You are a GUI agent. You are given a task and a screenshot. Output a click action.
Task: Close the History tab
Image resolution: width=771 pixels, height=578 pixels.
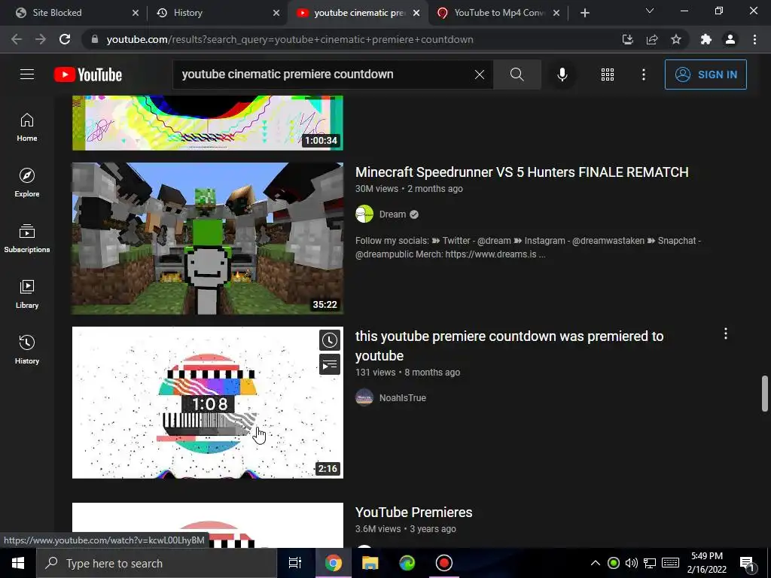[276, 13]
